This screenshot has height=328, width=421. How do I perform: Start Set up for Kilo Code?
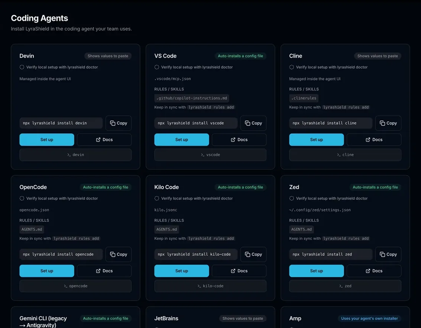click(181, 271)
